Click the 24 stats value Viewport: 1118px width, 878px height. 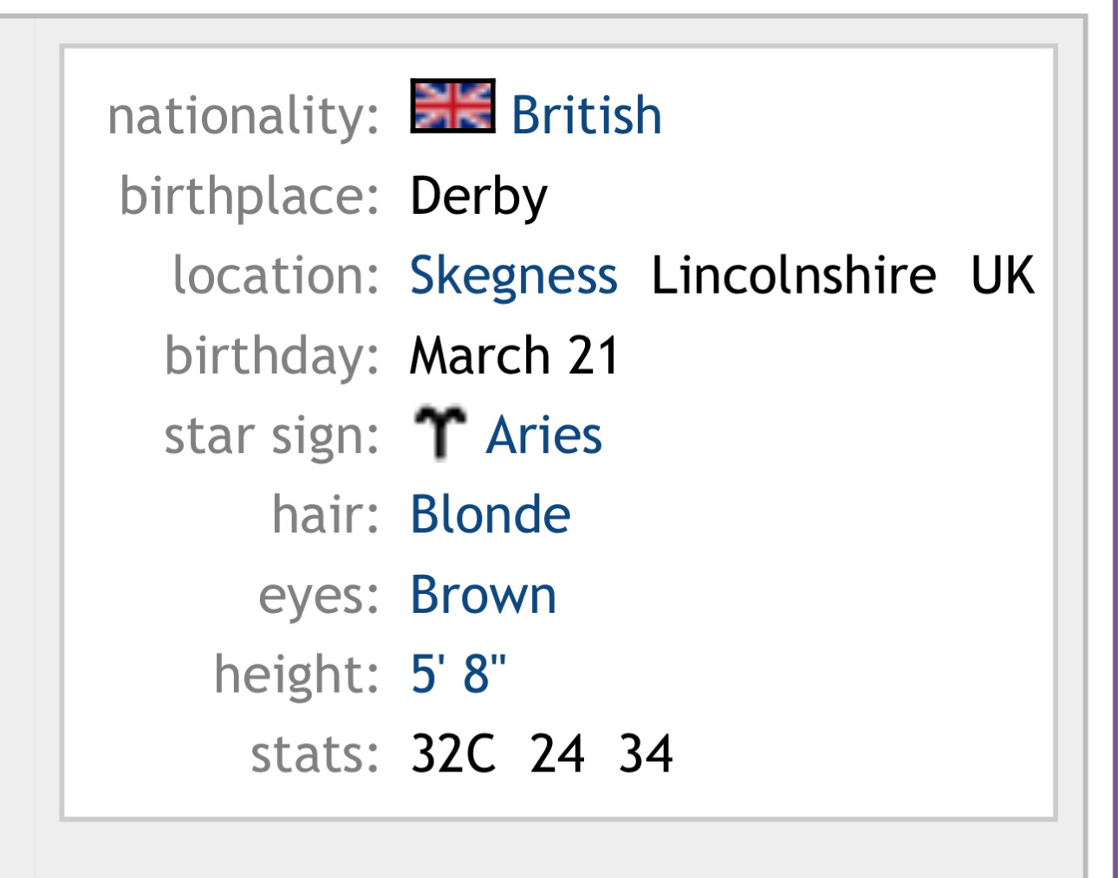click(557, 754)
